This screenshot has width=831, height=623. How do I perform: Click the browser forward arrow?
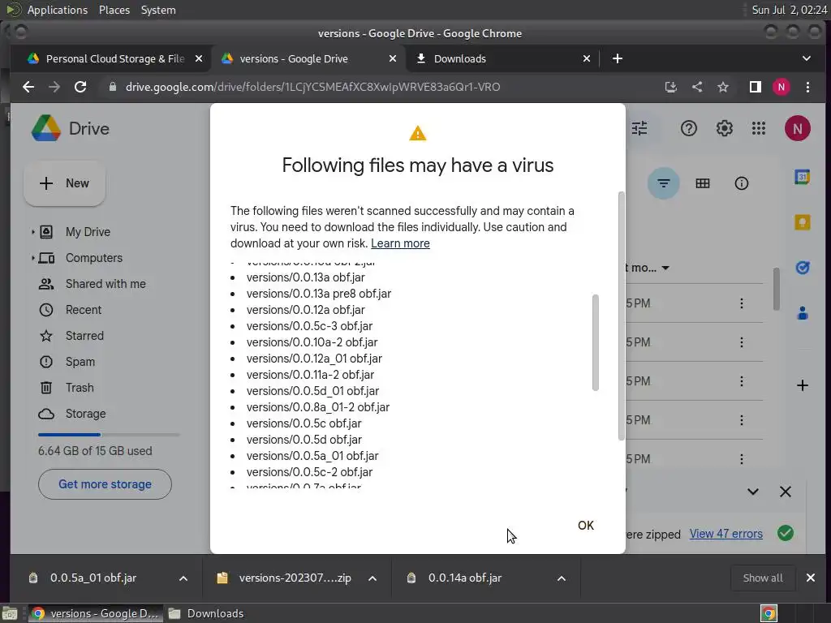click(x=54, y=87)
